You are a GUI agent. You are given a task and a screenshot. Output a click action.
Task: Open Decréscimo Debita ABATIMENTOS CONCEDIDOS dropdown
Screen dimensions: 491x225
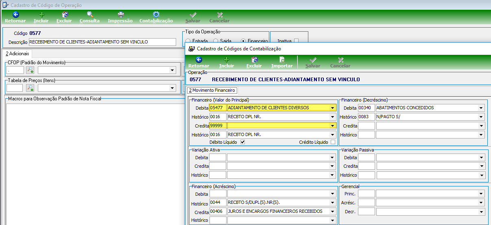(x=481, y=108)
